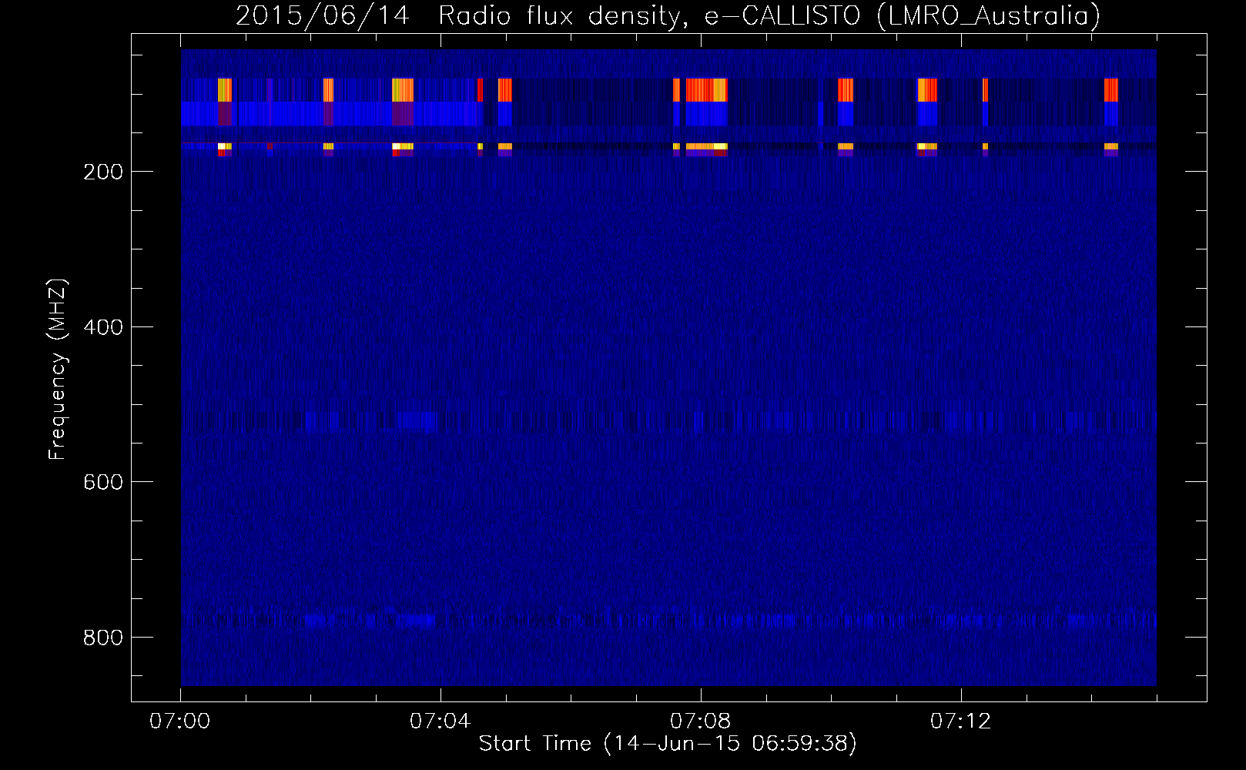Click the '07:00' time axis label

click(179, 721)
